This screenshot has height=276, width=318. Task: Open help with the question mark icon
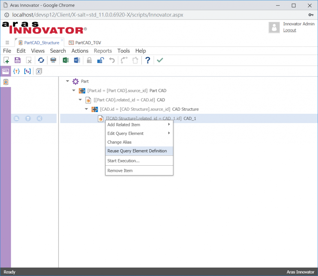(148, 60)
